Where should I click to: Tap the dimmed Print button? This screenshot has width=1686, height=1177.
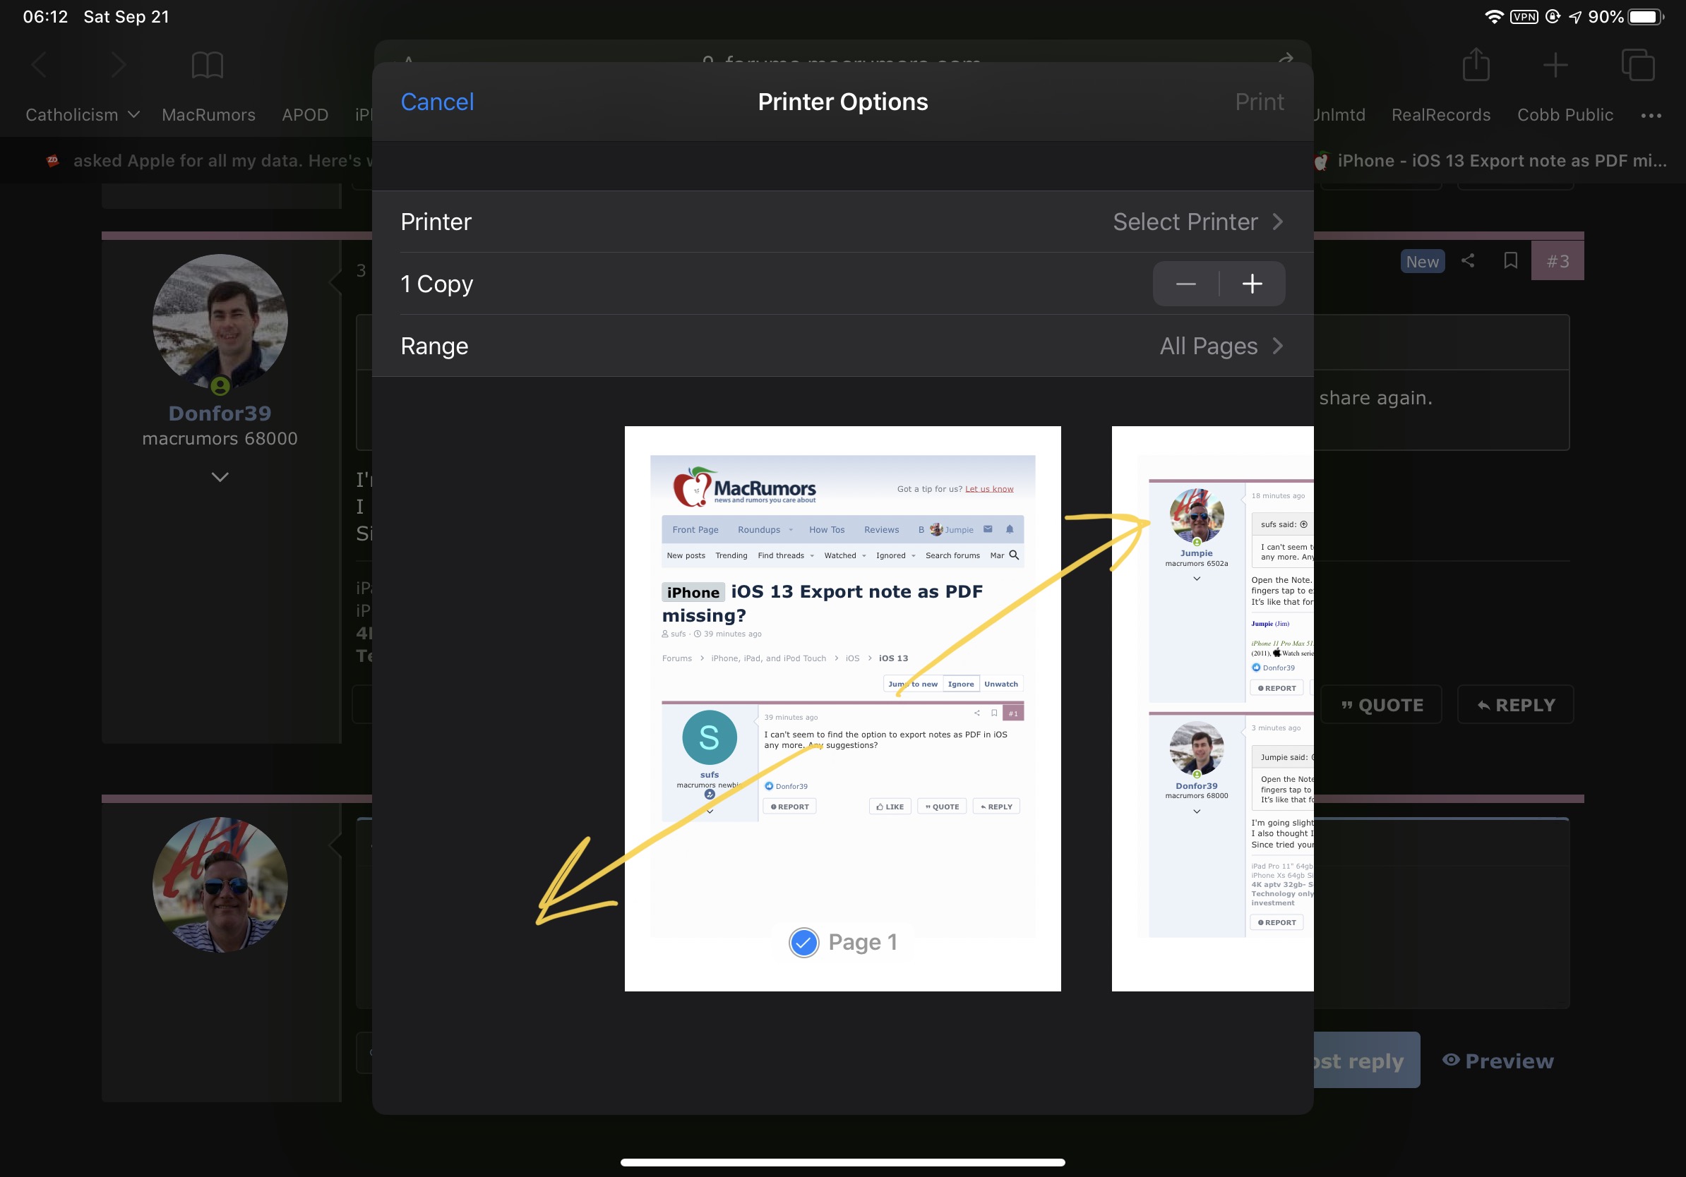pyautogui.click(x=1259, y=102)
